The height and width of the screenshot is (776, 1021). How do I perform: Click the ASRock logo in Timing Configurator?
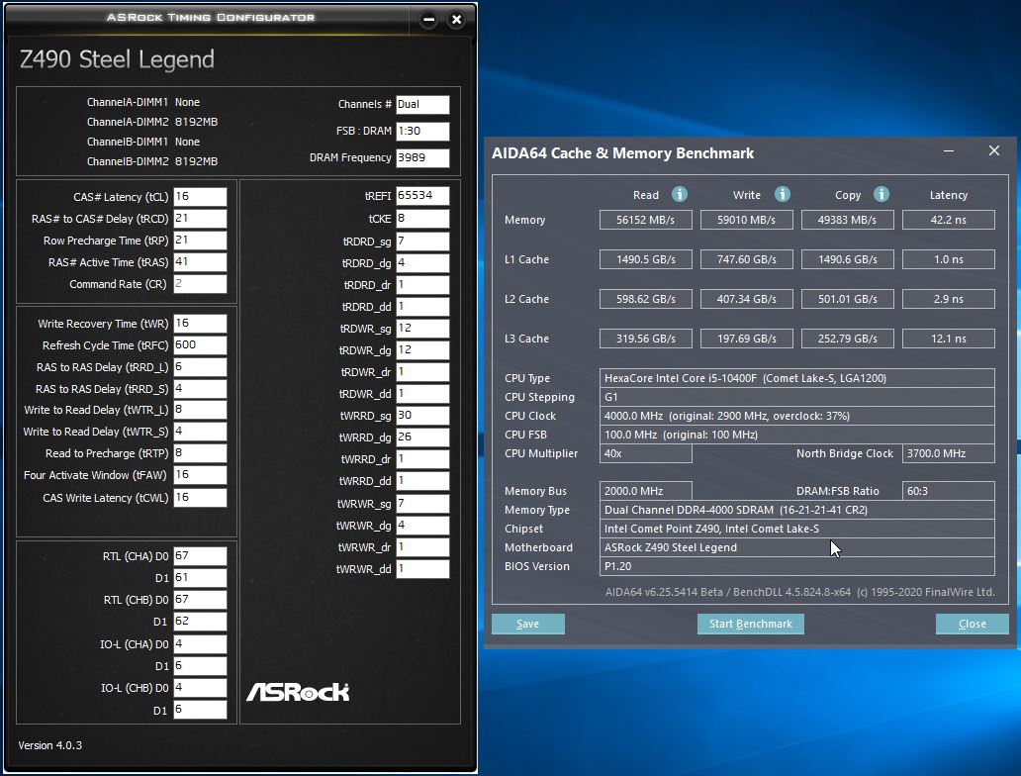[298, 692]
